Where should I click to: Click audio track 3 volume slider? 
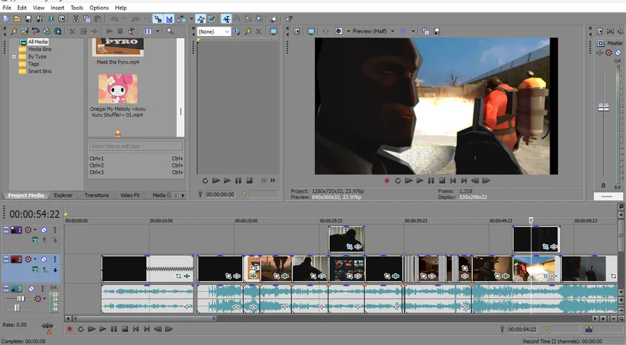coord(20,298)
